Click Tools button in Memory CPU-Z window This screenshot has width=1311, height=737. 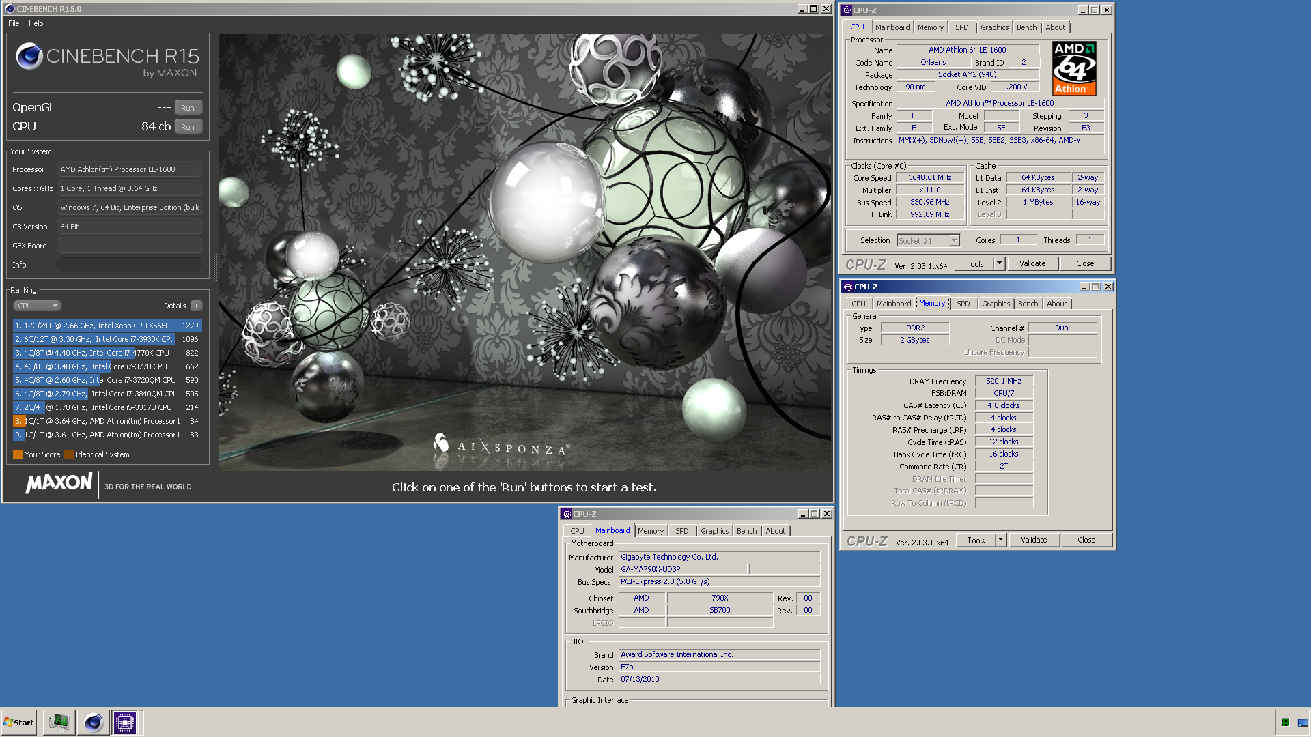[x=976, y=540]
